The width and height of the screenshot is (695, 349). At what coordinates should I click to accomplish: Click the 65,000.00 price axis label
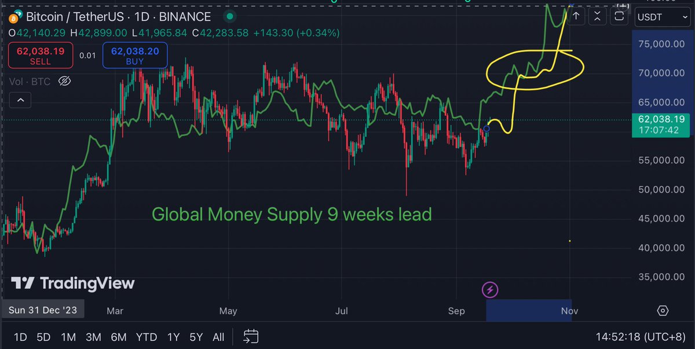(x=663, y=102)
